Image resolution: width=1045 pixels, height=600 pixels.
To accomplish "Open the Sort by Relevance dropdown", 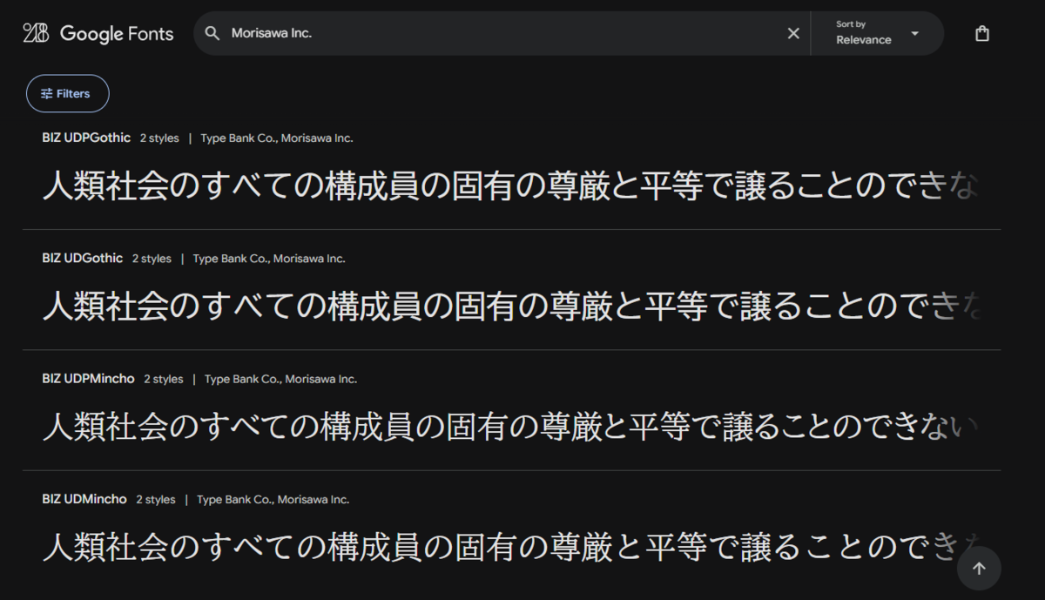I will pyautogui.click(x=877, y=33).
